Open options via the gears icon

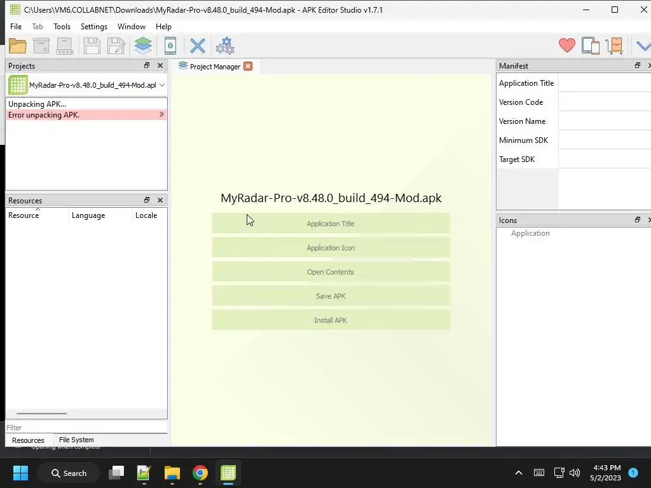point(225,46)
